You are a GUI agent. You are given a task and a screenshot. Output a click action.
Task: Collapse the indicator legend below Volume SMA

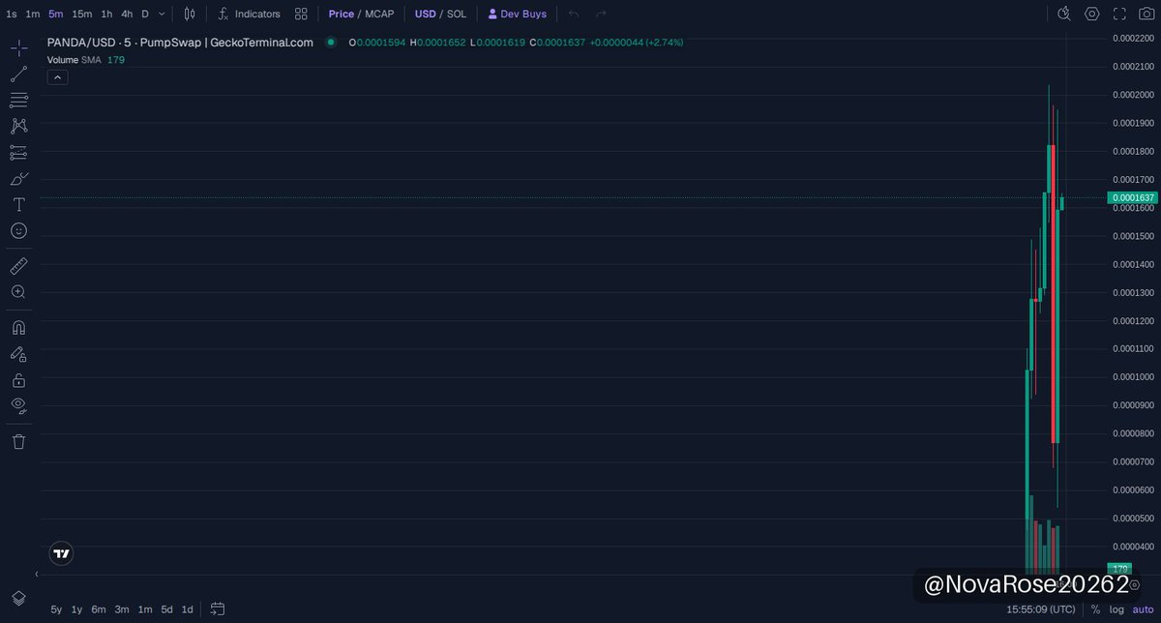57,77
